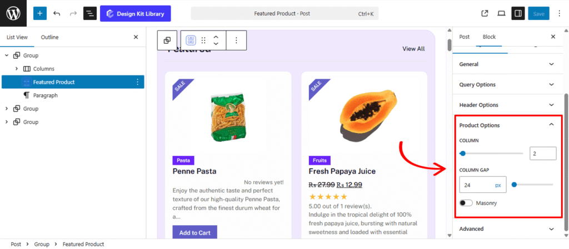Toggle the document overview list icon
The height and width of the screenshot is (249, 569).
(90, 13)
